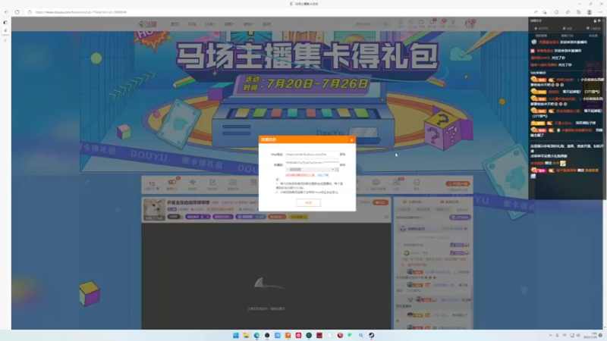Click the video player loading area
607x341 pixels.
click(266, 277)
